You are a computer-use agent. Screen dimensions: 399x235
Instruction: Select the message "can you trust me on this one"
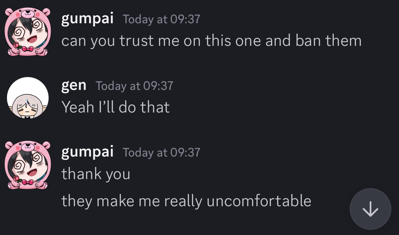pyautogui.click(x=211, y=41)
